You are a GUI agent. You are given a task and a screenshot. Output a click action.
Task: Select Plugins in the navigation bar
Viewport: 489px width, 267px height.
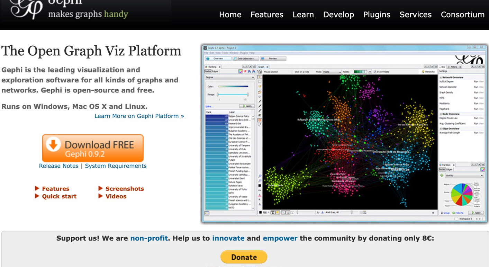[x=377, y=15]
